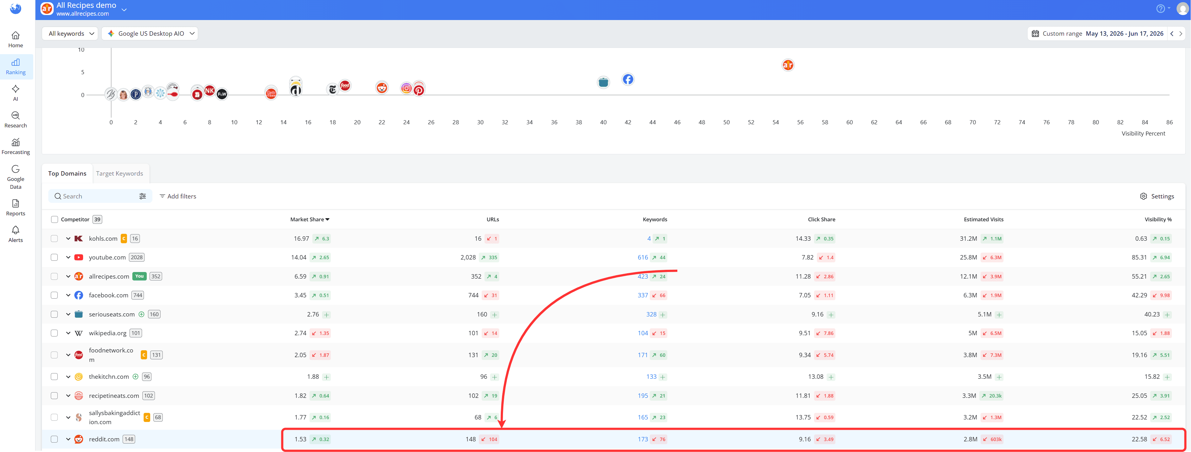Open the Ranking section in sidebar

15,66
